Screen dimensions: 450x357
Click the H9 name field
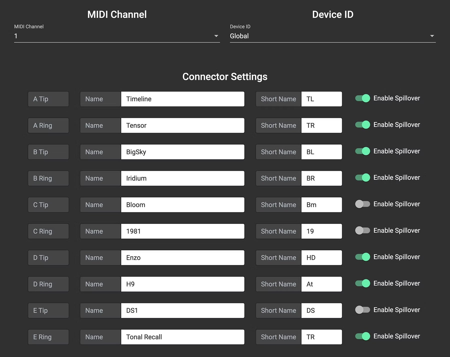click(x=183, y=284)
